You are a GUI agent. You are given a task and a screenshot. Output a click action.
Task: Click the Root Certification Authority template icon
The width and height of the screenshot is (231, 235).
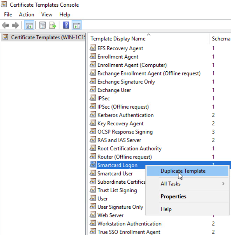pos(93,148)
